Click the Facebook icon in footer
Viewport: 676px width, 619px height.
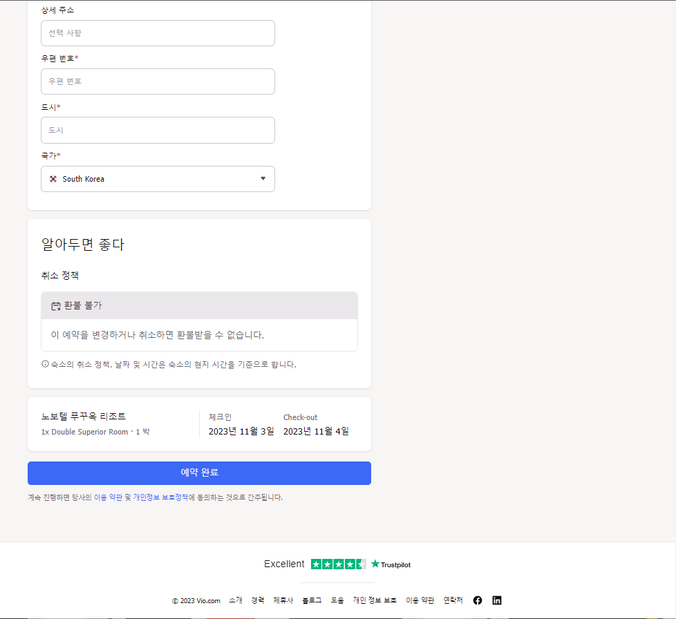pyautogui.click(x=478, y=600)
